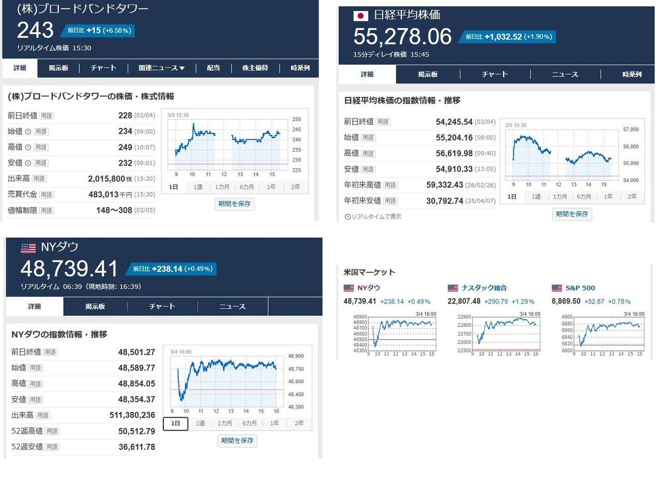Select the 6カ月 period on 日経平均株価 chart
Screen dimensions: 663x483
pos(584,197)
